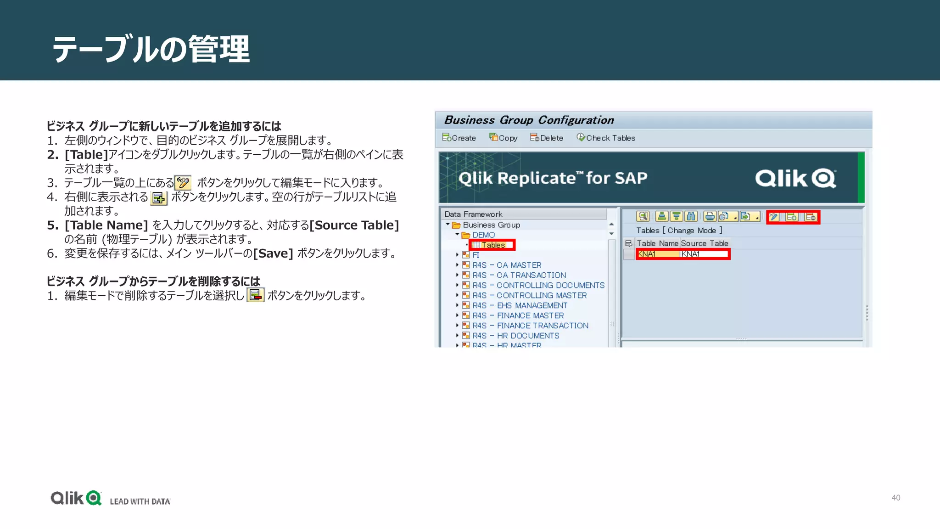Toggle Display/Change mode pencil icon
The width and height of the screenshot is (940, 529).
point(774,217)
